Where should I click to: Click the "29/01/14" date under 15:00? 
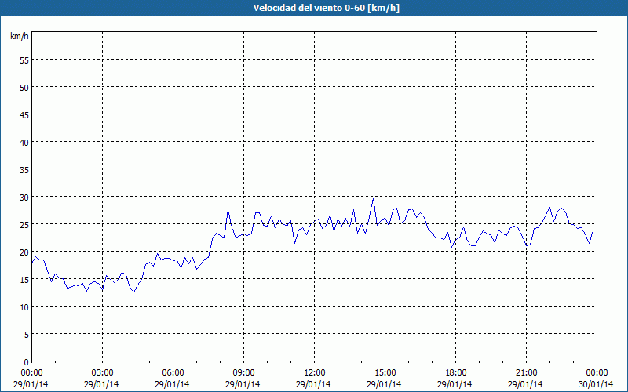(x=384, y=384)
